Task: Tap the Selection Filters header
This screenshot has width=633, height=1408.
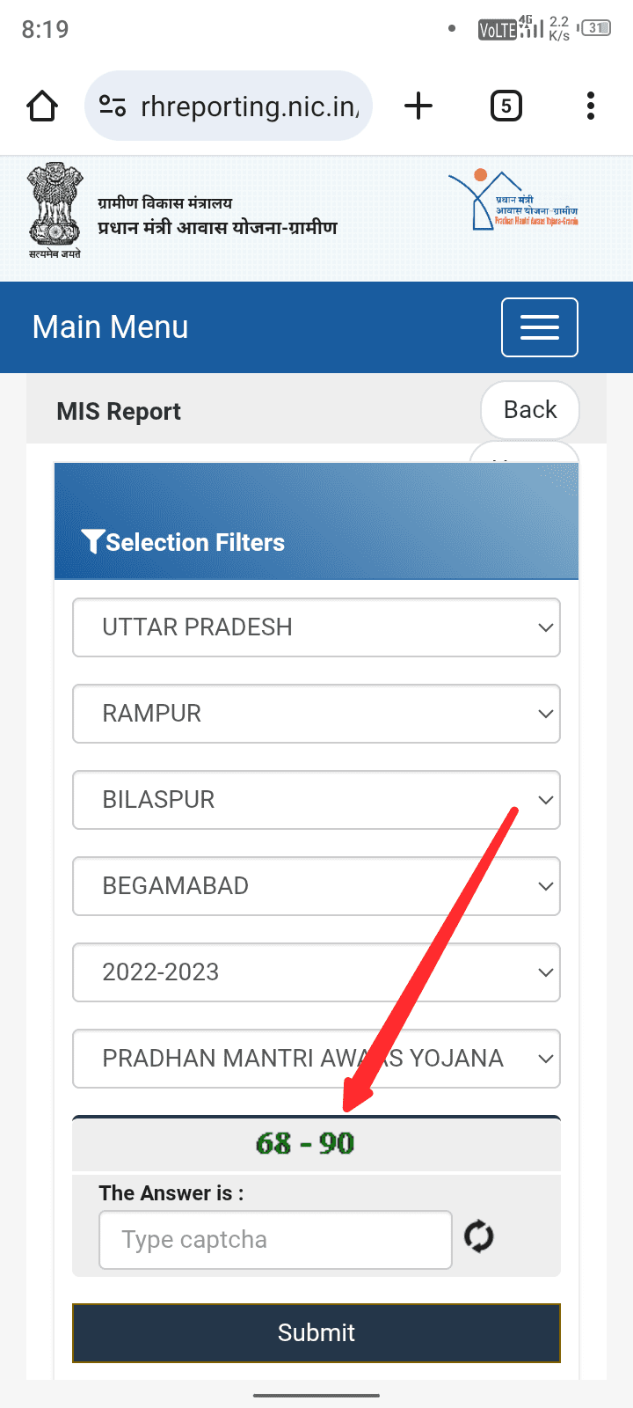Action: (x=193, y=542)
